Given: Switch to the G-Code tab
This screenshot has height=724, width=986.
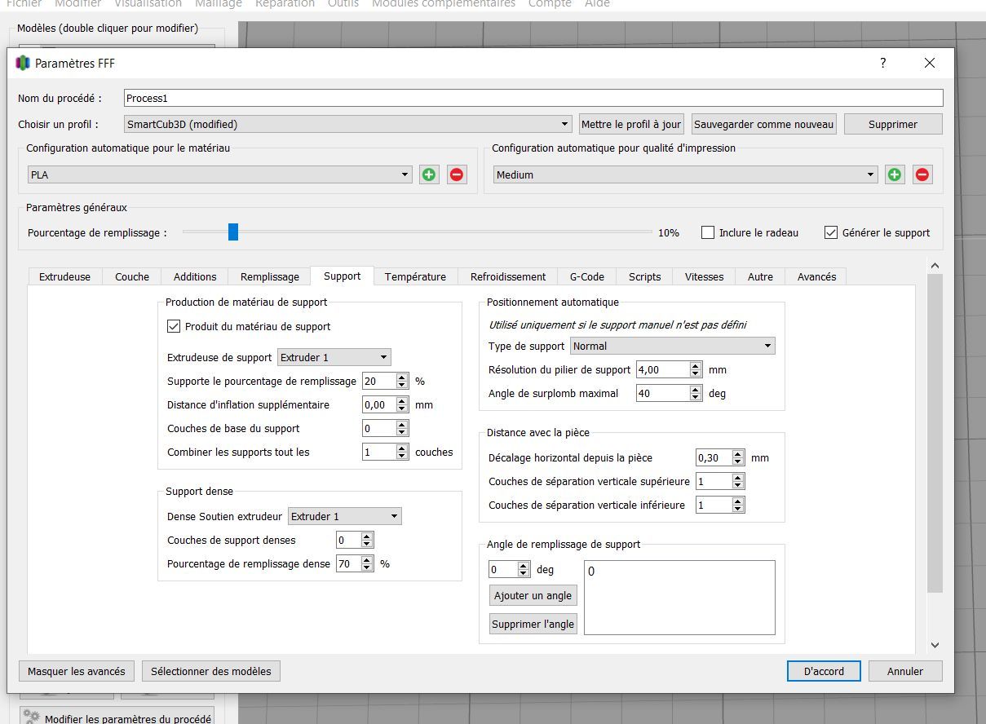Looking at the screenshot, I should click(x=587, y=276).
